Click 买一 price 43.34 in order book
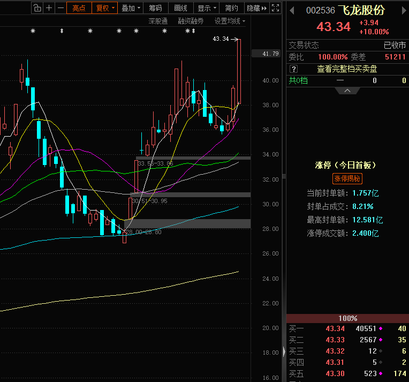This screenshot has width=409, height=382. pos(335,328)
